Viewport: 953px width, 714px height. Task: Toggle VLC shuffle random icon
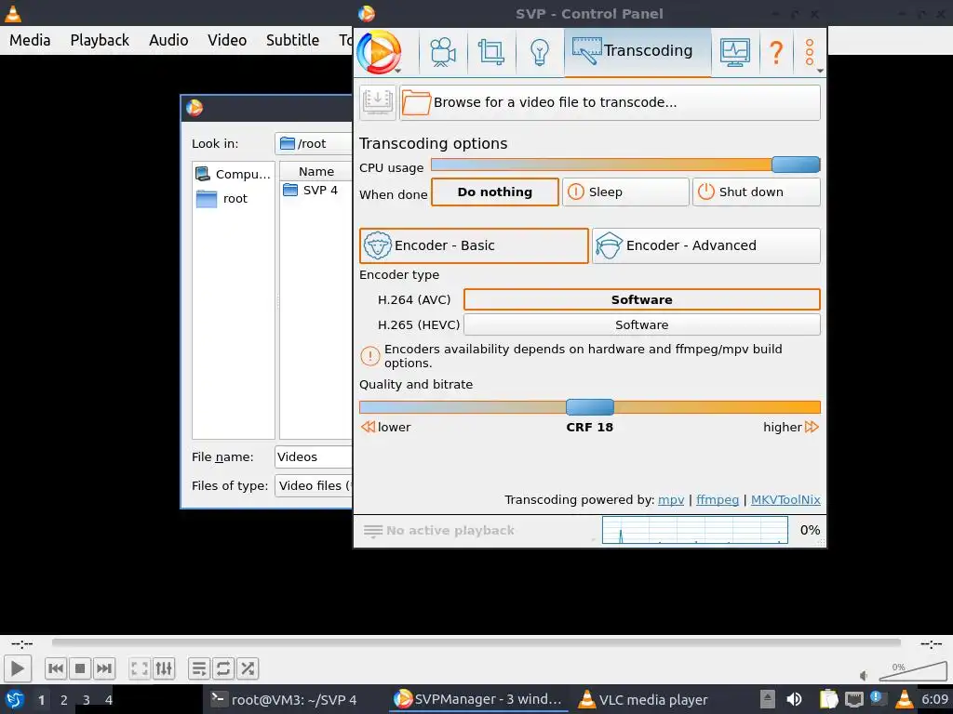[x=248, y=668]
